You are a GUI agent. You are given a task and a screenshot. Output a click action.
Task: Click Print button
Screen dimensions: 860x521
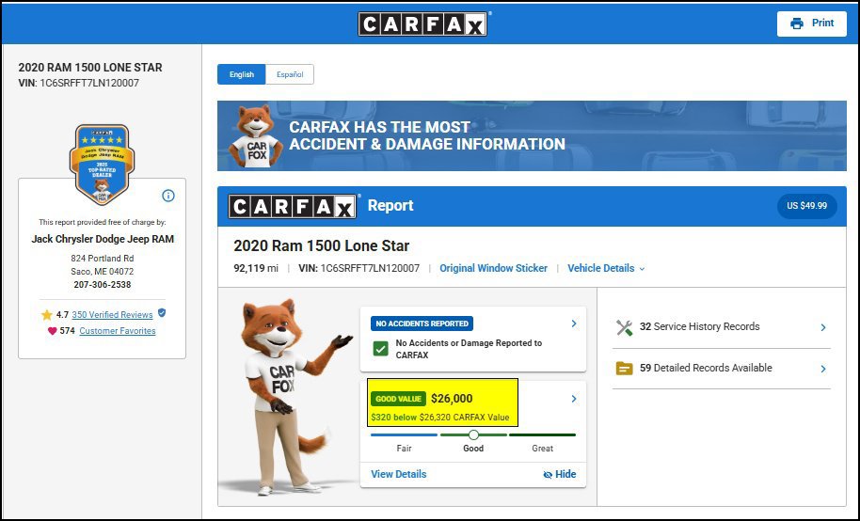[x=812, y=24]
